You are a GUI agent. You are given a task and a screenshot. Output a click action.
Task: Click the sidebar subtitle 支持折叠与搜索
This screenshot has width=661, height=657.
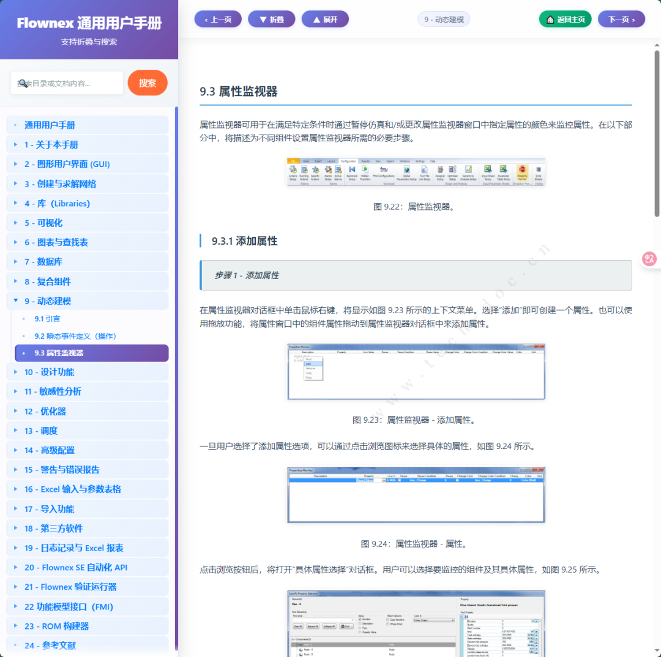pyautogui.click(x=89, y=42)
